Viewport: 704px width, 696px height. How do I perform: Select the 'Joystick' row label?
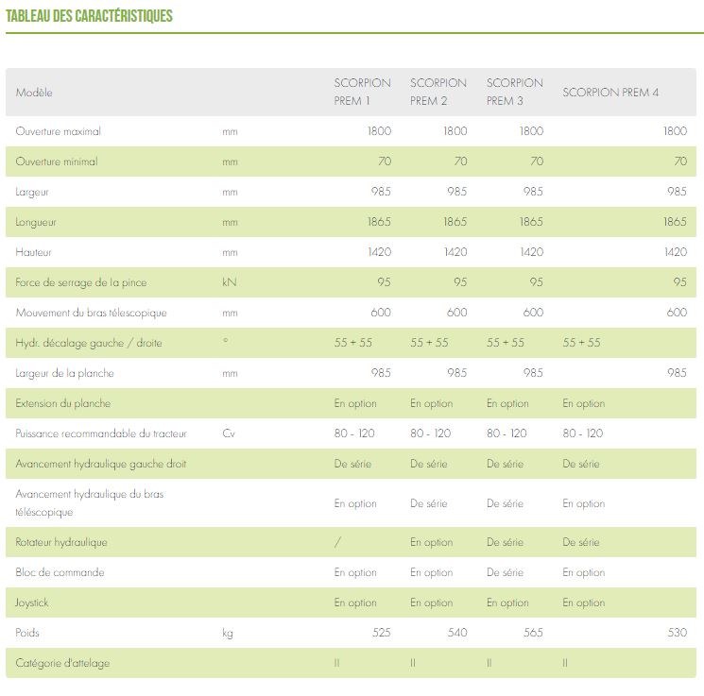coord(31,603)
